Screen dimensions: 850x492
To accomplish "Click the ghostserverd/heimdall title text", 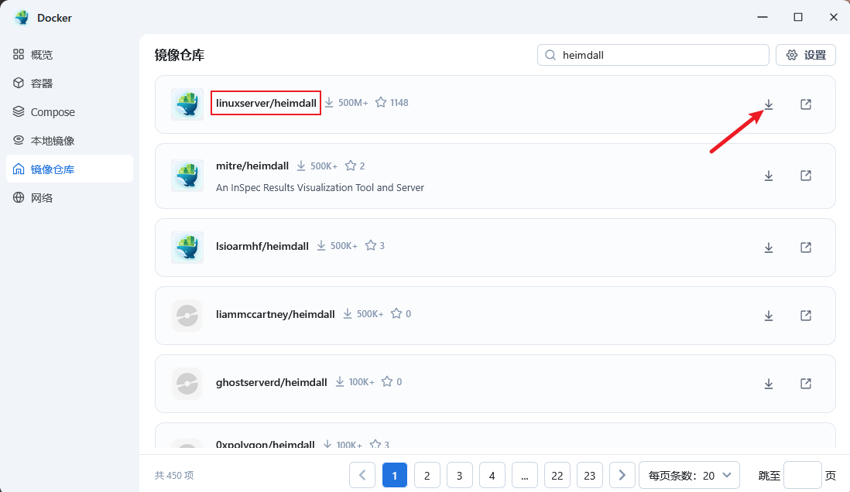I will pyautogui.click(x=272, y=382).
